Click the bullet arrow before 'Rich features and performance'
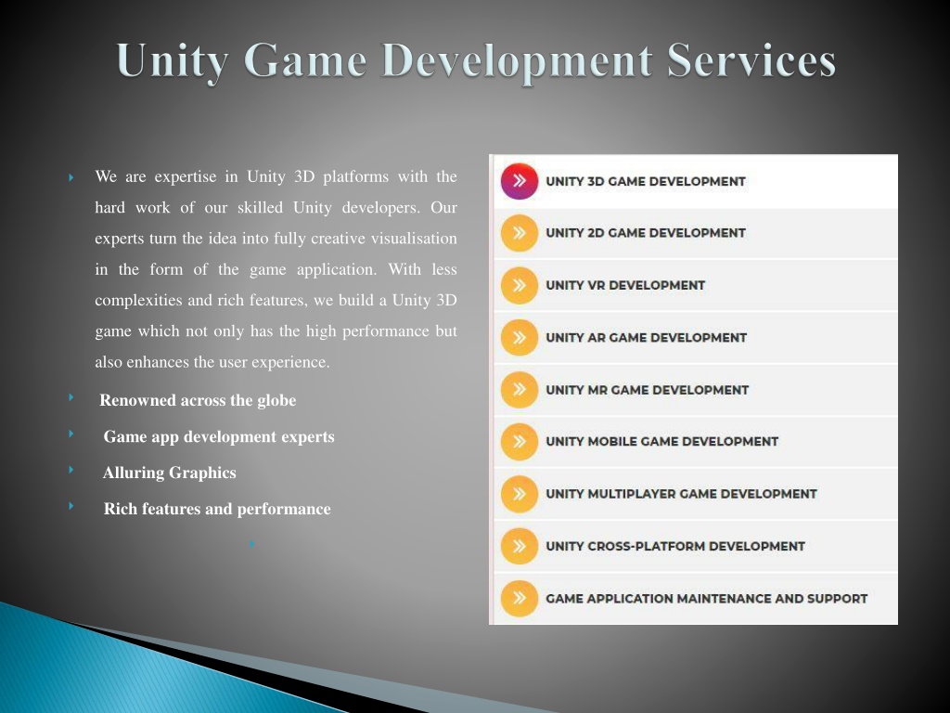Screen dimensions: 950x713 [71, 505]
